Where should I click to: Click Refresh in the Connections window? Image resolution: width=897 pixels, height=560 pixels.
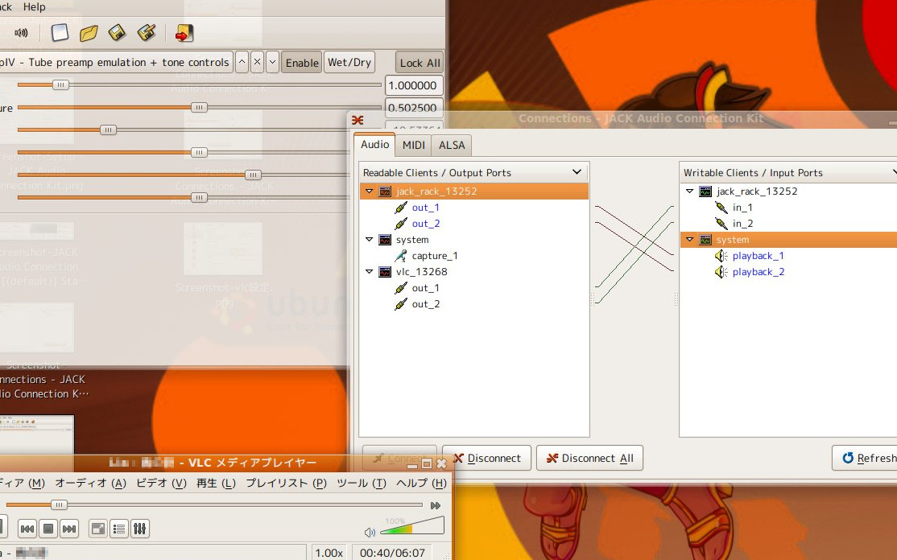pyautogui.click(x=871, y=458)
